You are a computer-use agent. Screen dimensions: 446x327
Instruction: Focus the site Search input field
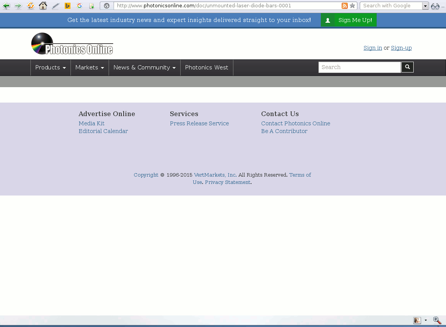(x=359, y=67)
